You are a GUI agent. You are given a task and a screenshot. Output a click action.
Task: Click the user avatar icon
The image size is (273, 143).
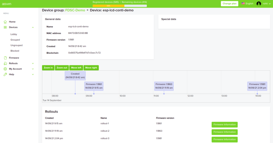(259, 4)
